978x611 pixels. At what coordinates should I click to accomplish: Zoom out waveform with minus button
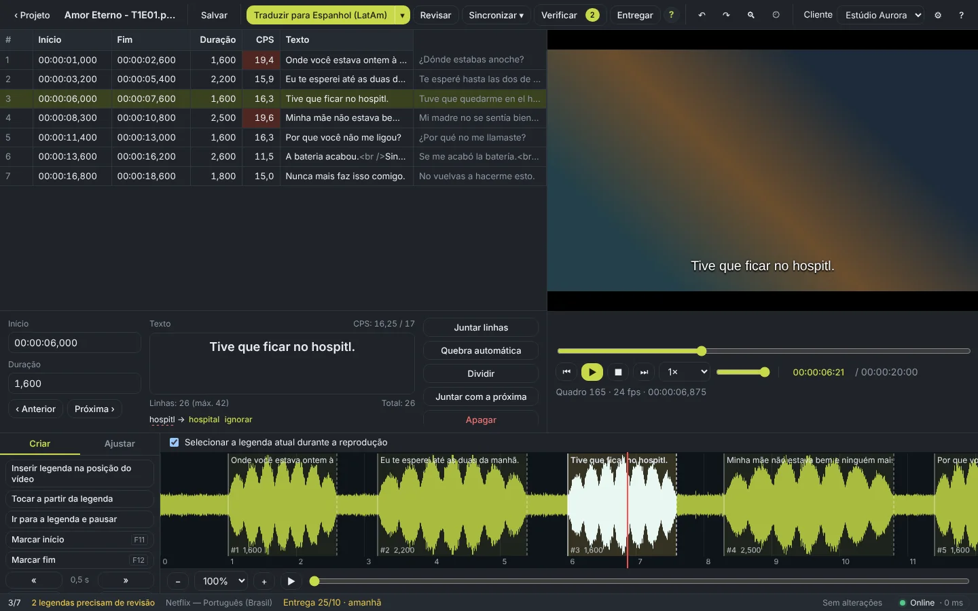coord(178,581)
